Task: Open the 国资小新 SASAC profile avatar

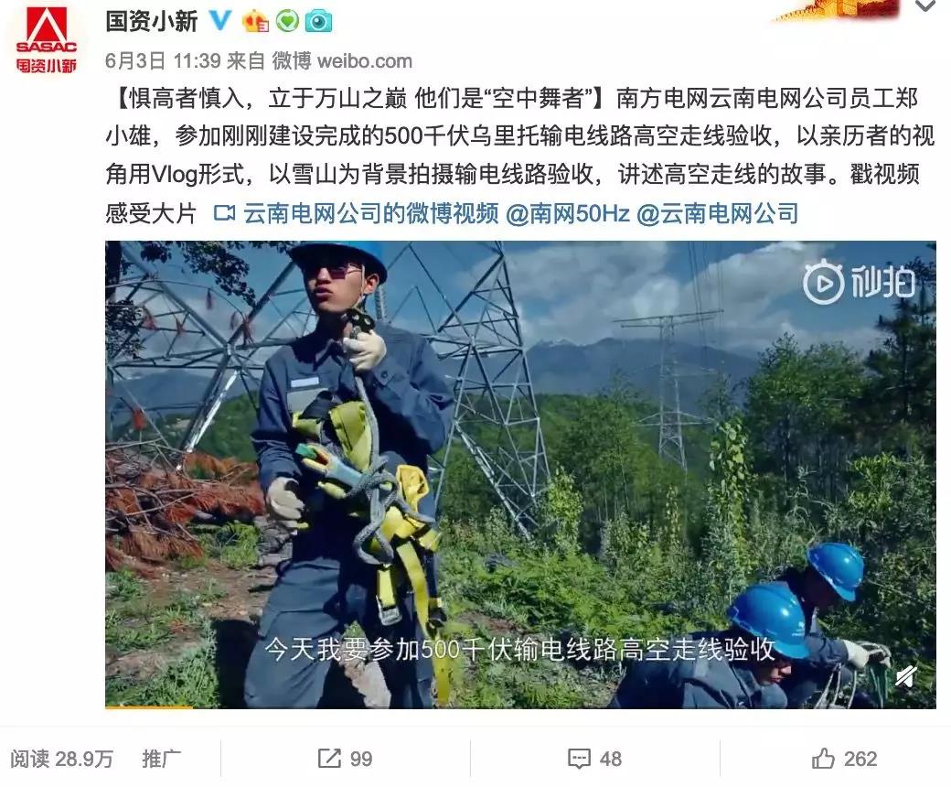Action: [x=46, y=38]
